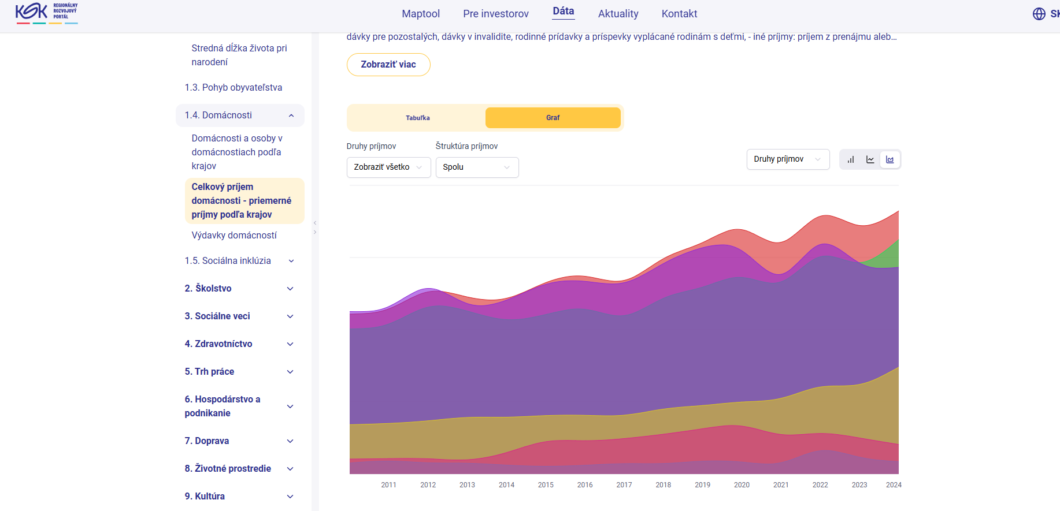Image resolution: width=1060 pixels, height=511 pixels.
Task: Go to the Pre investorov page
Action: coord(496,14)
